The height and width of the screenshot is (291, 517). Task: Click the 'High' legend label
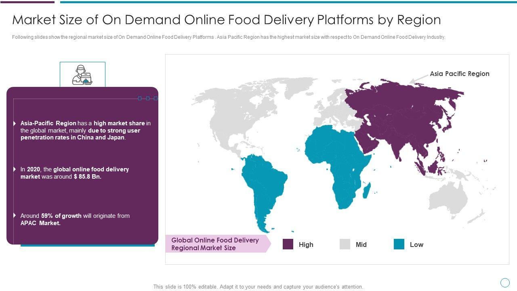(x=306, y=245)
